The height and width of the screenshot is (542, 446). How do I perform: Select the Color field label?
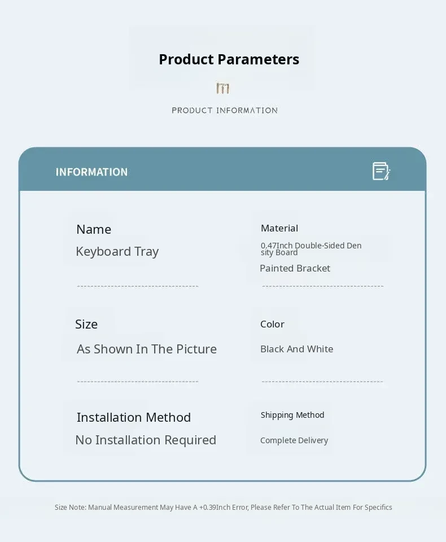pyautogui.click(x=272, y=324)
